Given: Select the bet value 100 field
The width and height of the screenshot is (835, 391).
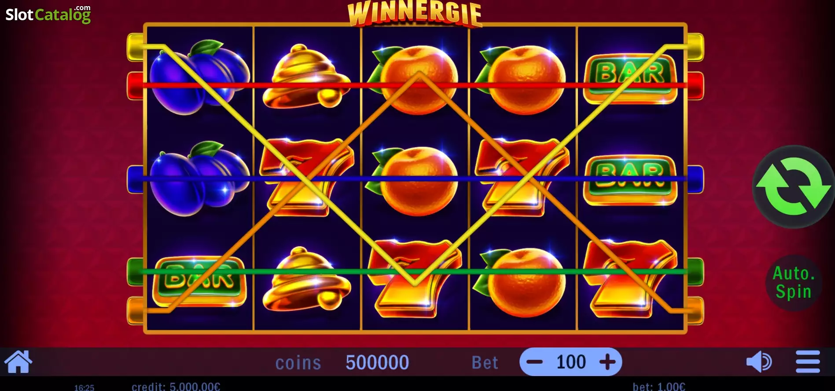Looking at the screenshot, I should pos(571,362).
